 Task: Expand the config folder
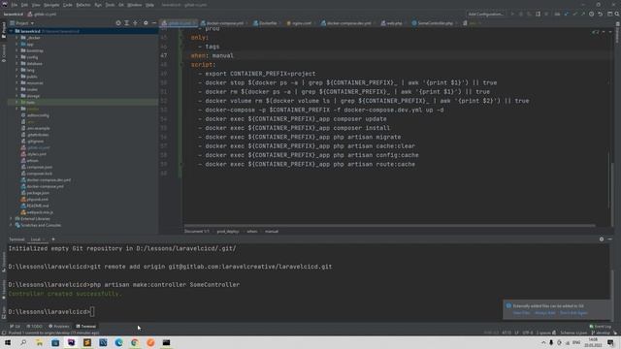pos(16,57)
